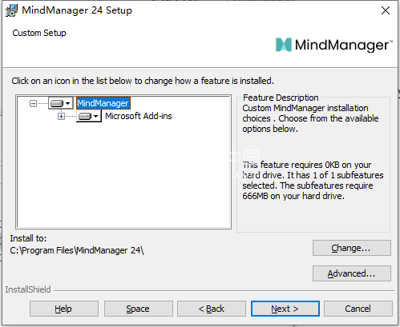The image size is (400, 327).
Task: Open dropdown arrow beside Microsoft Add-ins icon
Action: (96, 116)
